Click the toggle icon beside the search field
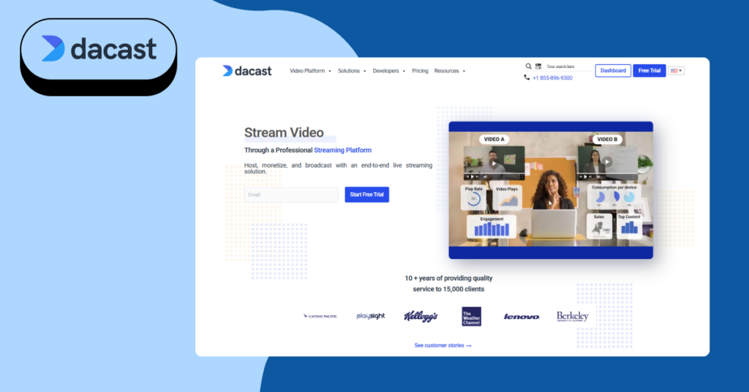The width and height of the screenshot is (749, 392). (x=538, y=67)
